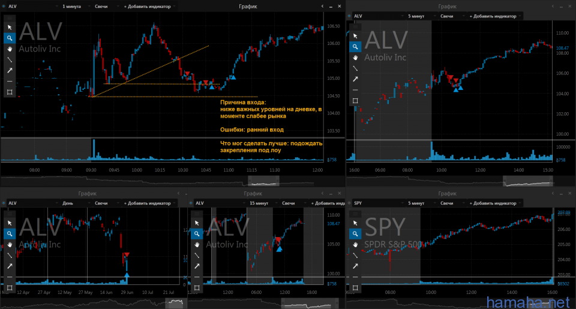This screenshot has height=309, width=576.
Task: Select the arrow drawing tool in ALV 15-minute chart
Action: tap(197, 266)
